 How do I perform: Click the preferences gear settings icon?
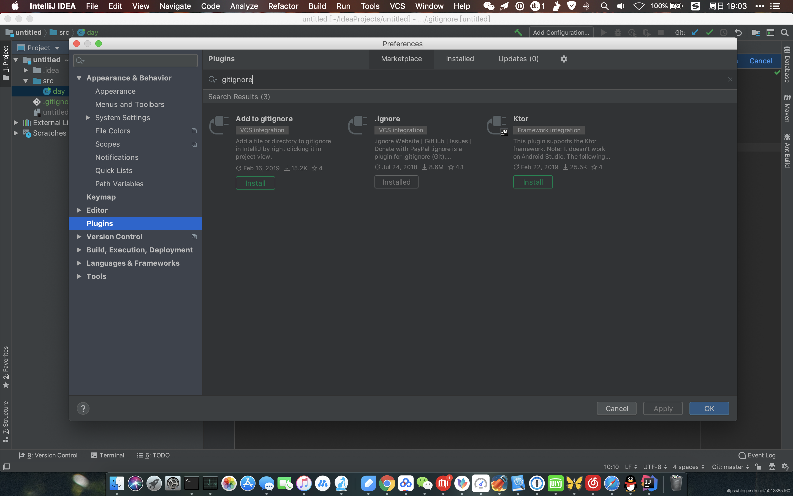pos(563,58)
